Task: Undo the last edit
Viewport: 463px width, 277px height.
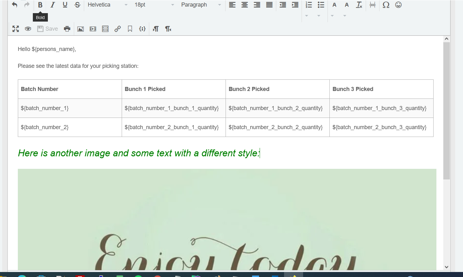Action: click(x=14, y=5)
